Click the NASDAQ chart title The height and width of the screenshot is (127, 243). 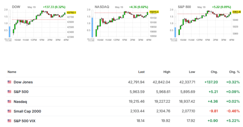pyautogui.click(x=102, y=7)
